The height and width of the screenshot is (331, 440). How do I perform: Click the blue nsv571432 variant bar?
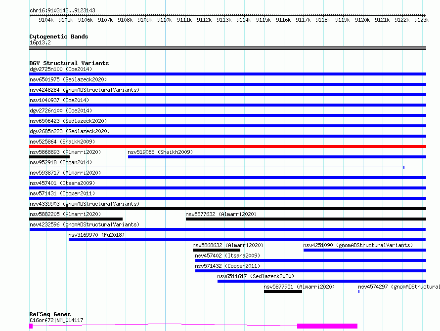coord(310,271)
